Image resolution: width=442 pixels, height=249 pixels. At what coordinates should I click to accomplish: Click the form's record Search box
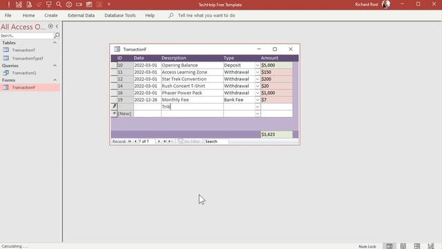click(216, 141)
